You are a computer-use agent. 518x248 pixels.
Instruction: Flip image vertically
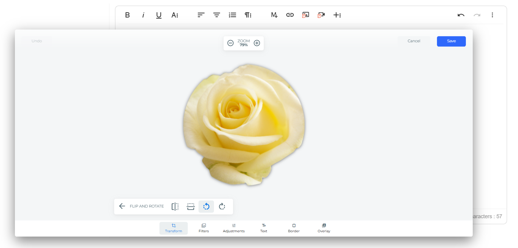(x=191, y=206)
